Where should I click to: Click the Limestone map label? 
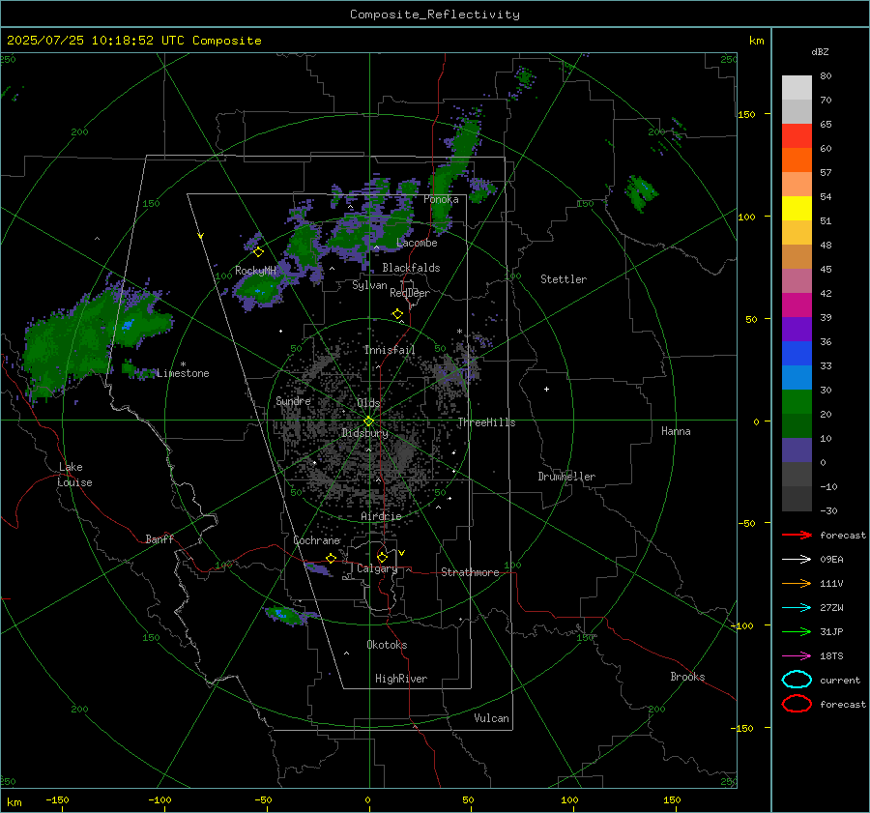tap(183, 373)
